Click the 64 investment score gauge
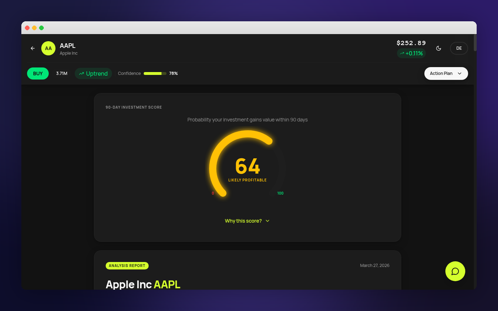Image resolution: width=498 pixels, height=311 pixels. coord(248,165)
